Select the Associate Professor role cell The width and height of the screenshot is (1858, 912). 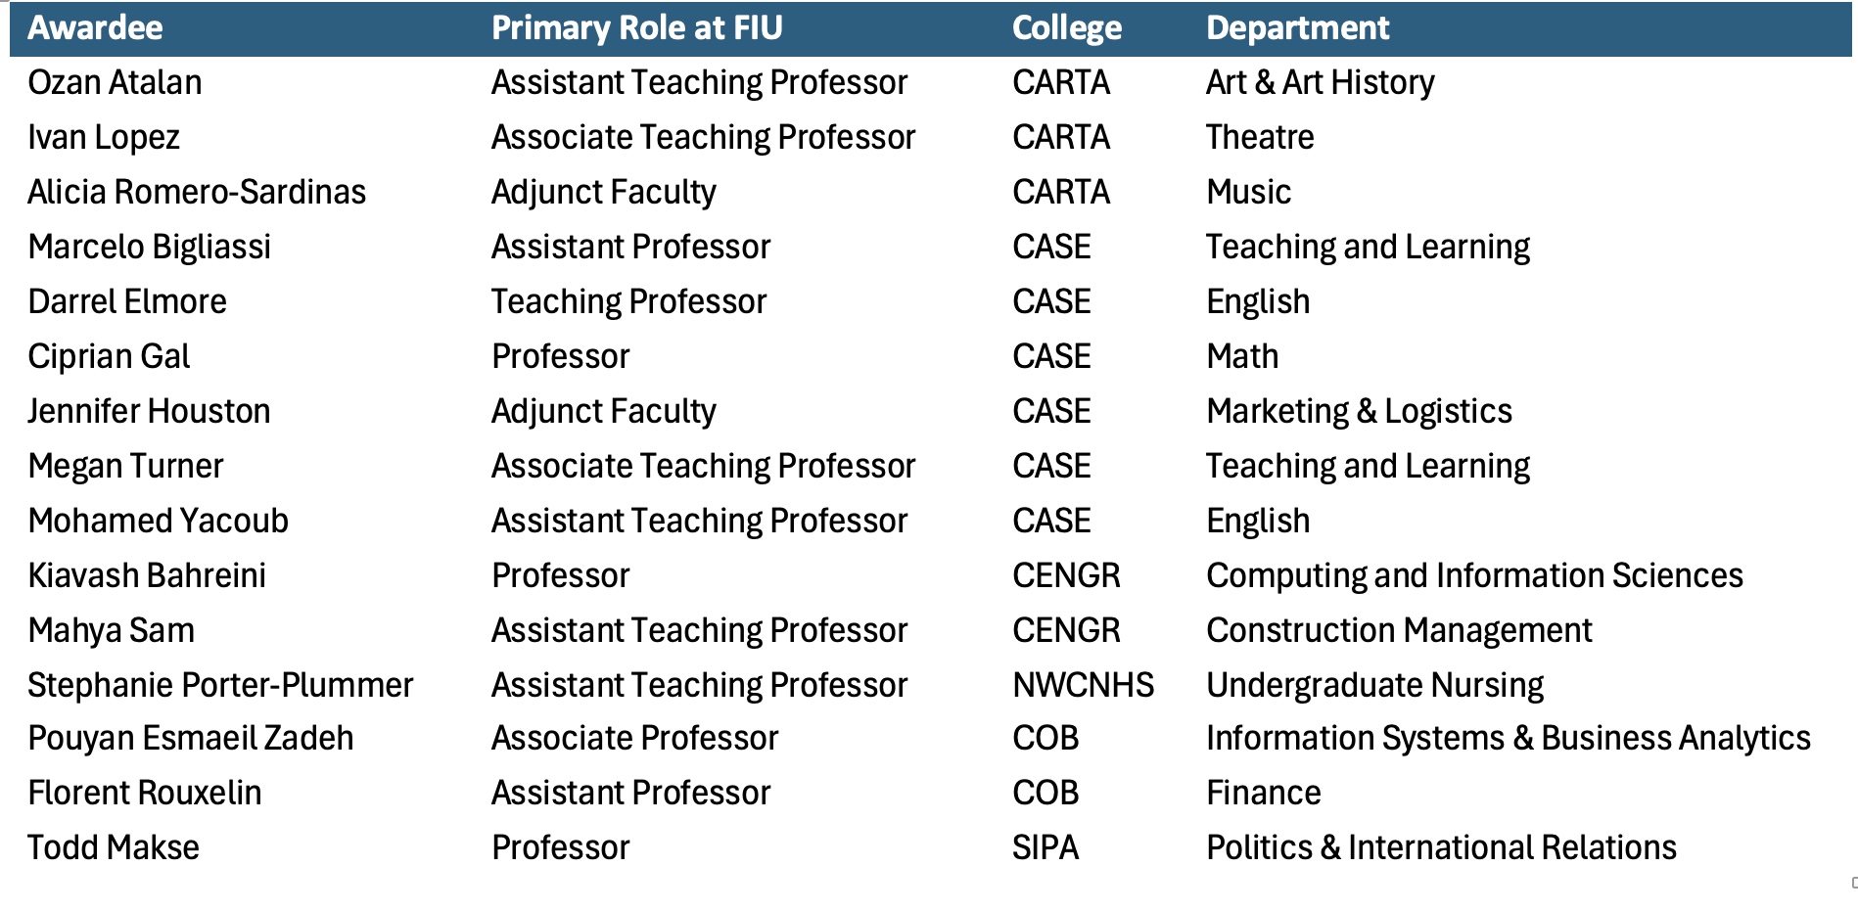(634, 739)
